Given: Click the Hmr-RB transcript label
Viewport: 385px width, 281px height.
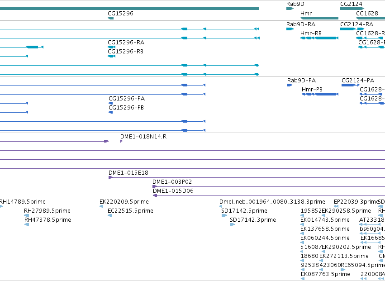Looking at the screenshot, I should tap(311, 33).
